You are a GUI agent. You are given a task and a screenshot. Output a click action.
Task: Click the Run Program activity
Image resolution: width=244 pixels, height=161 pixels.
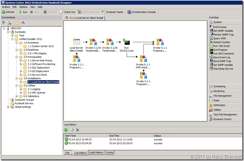pos(219,50)
